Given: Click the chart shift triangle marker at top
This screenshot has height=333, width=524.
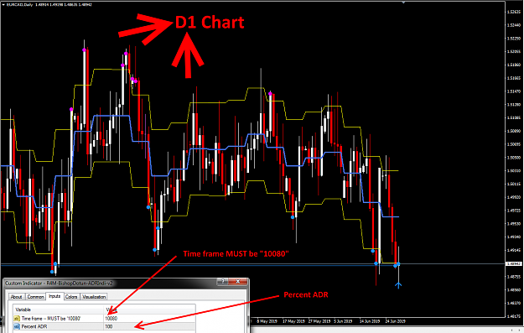Looking at the screenshot, I should pos(403,3).
